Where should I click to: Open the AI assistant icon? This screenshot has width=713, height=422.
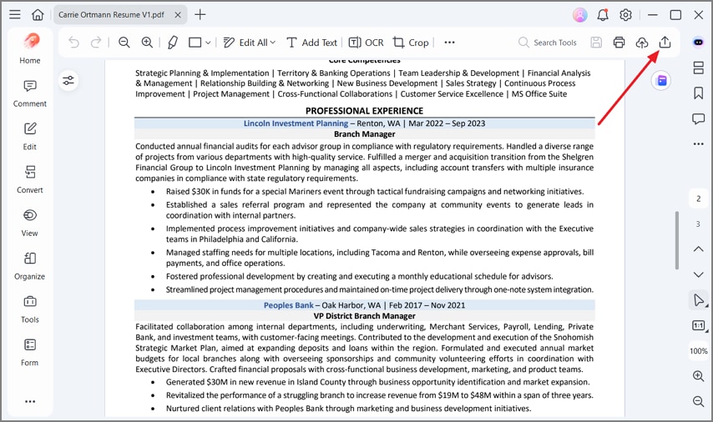pyautogui.click(x=699, y=43)
